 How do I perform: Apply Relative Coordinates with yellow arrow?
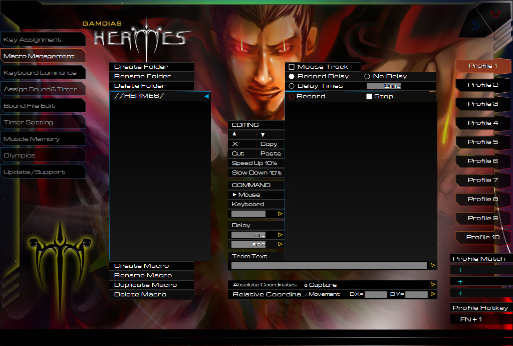pos(433,294)
